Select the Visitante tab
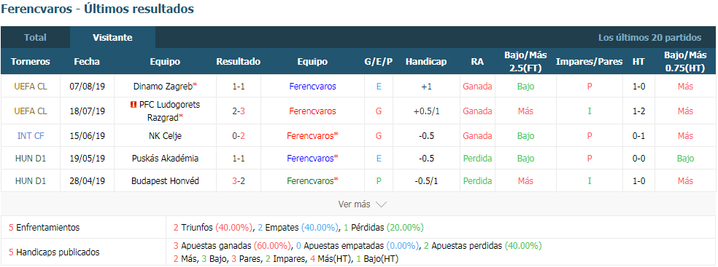Image resolution: width=718 pixels, height=267 pixels. (x=112, y=37)
